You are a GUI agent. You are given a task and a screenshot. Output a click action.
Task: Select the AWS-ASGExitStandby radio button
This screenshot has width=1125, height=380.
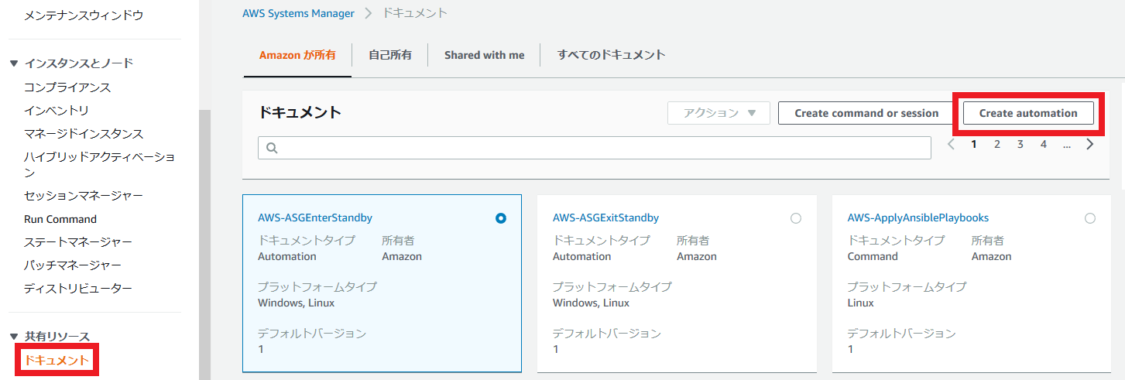(x=796, y=218)
